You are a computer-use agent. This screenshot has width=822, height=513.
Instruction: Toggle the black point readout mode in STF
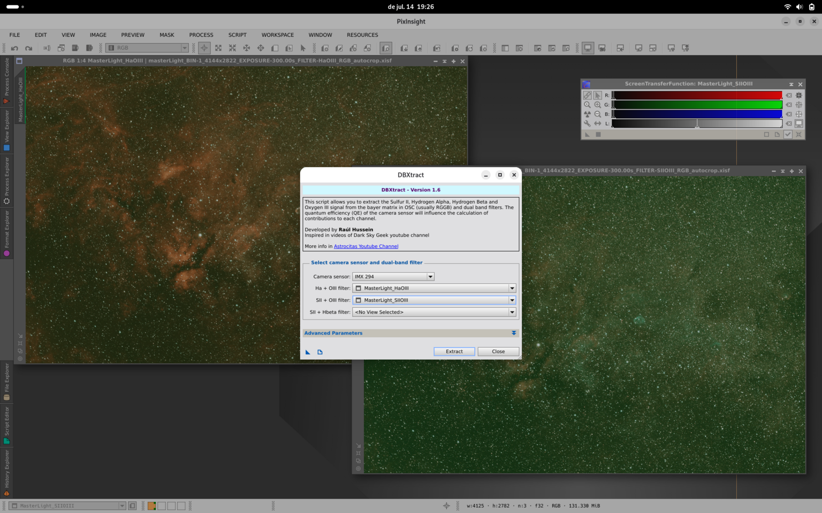click(x=798, y=95)
